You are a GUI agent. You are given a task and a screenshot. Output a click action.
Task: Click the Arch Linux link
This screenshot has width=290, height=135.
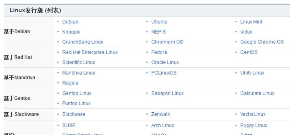[162, 125]
